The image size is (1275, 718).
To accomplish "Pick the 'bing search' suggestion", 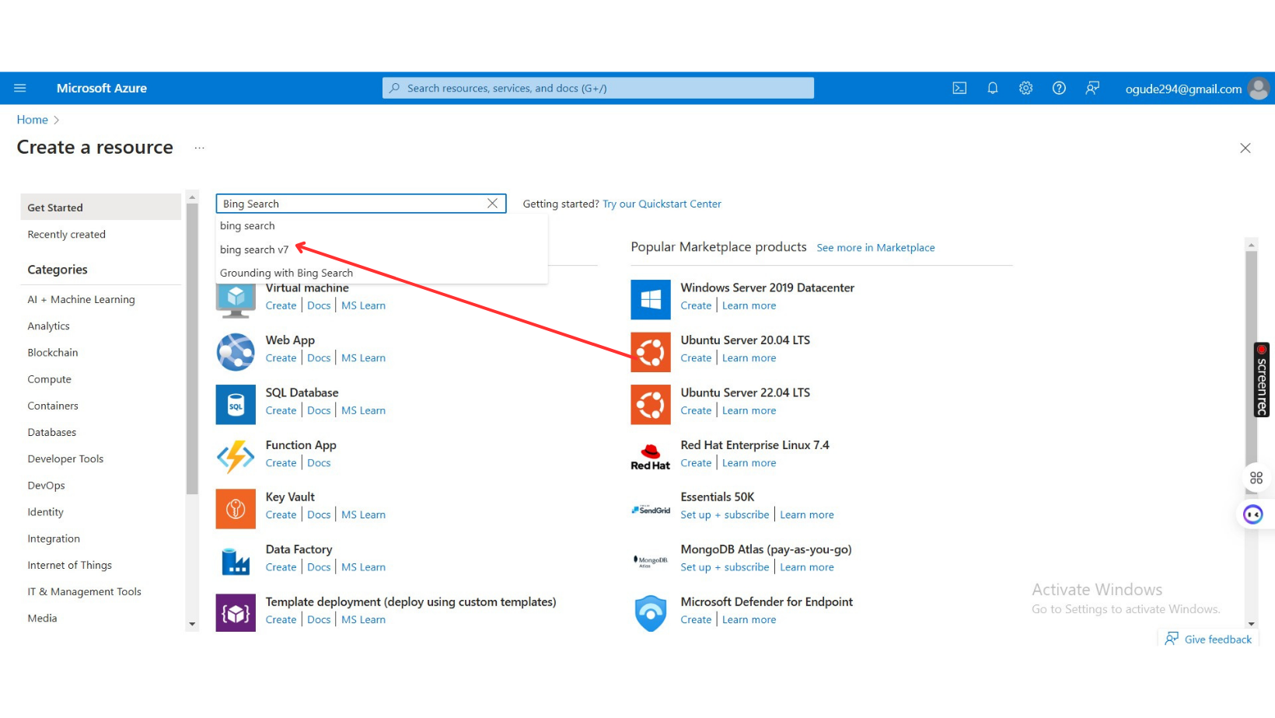I will pos(247,226).
